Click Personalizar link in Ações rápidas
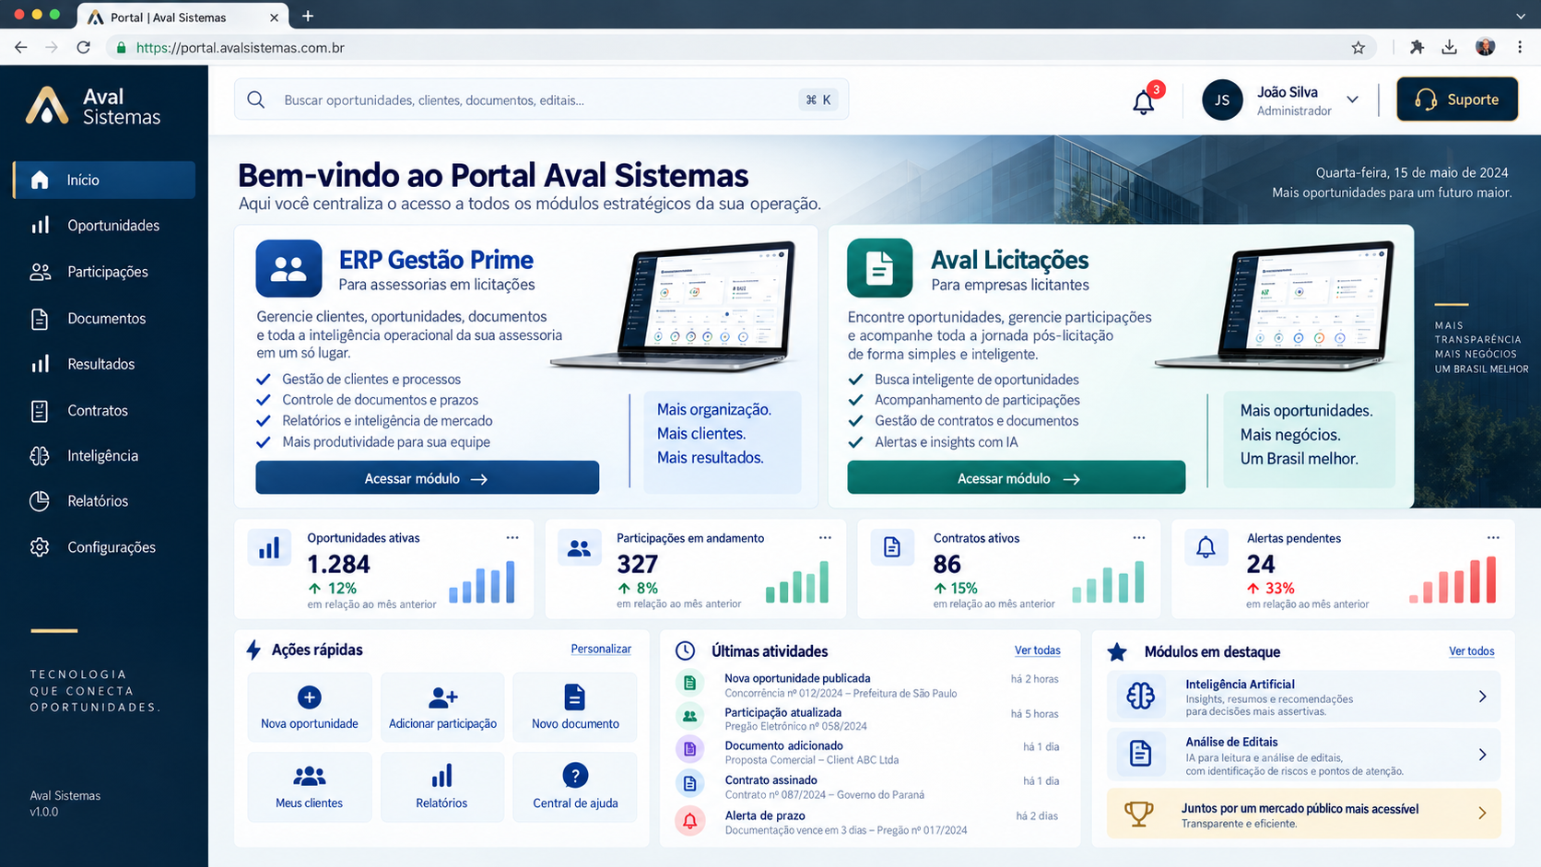This screenshot has width=1541, height=867. (x=601, y=650)
